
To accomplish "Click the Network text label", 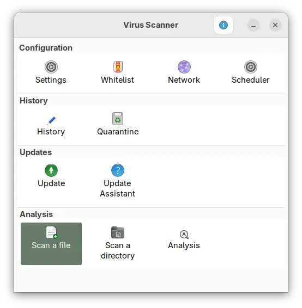I will pyautogui.click(x=184, y=80).
